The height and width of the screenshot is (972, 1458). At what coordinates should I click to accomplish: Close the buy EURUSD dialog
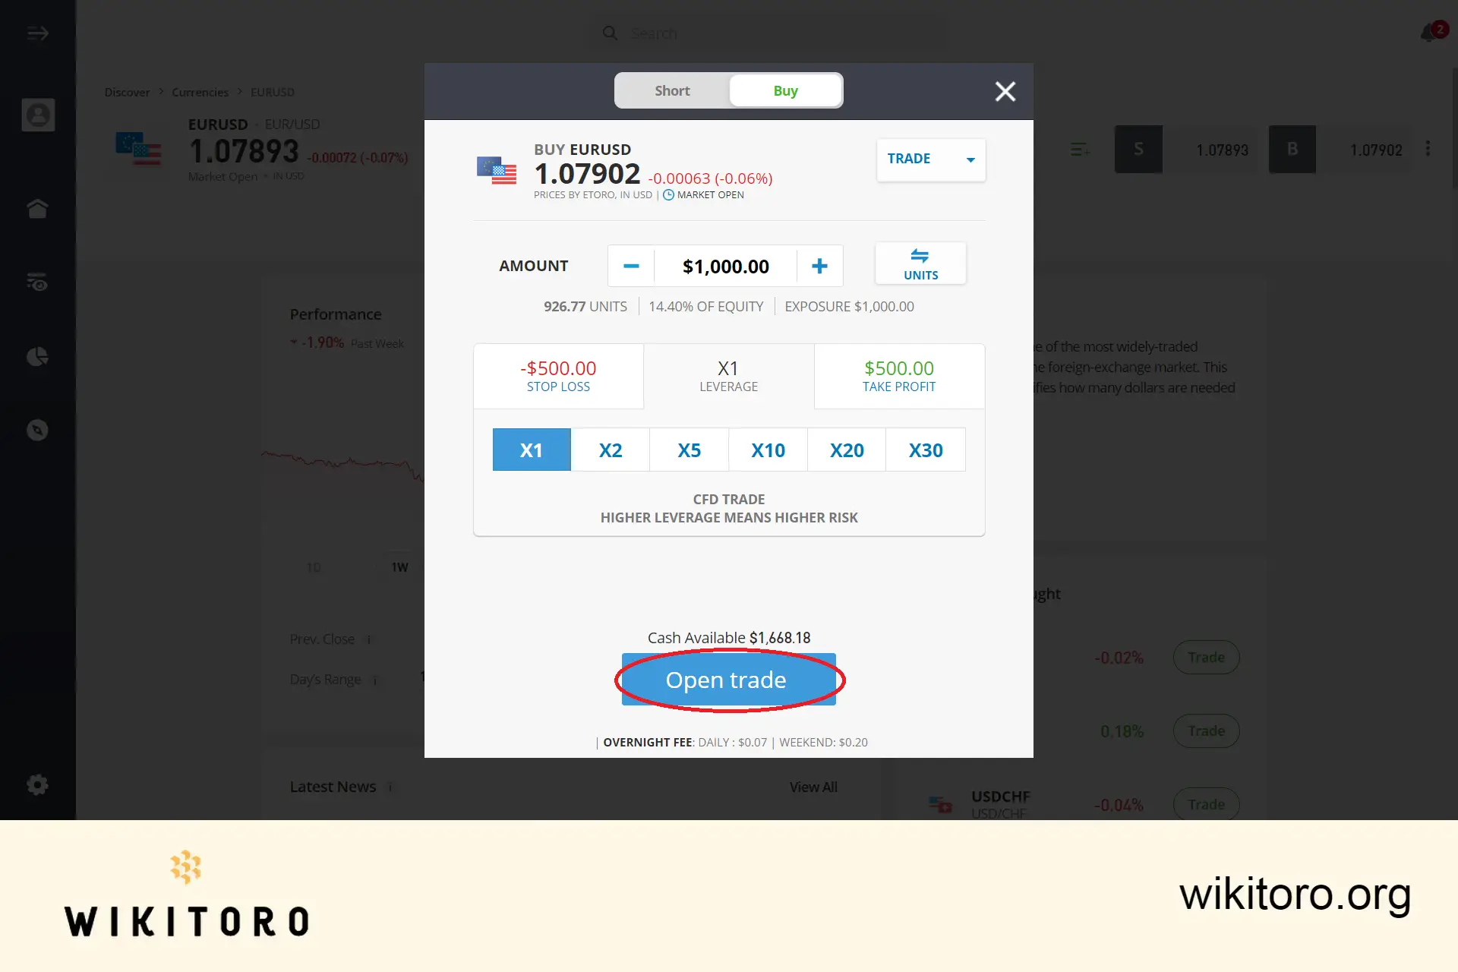1005,91
